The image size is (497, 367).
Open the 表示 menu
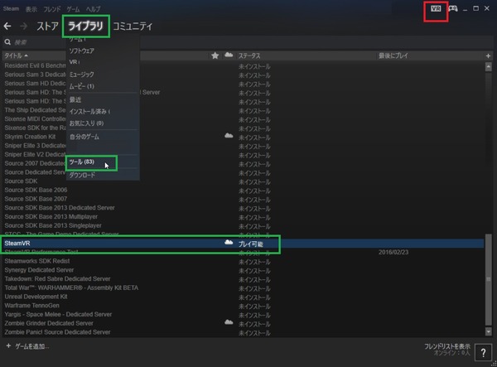[31, 9]
